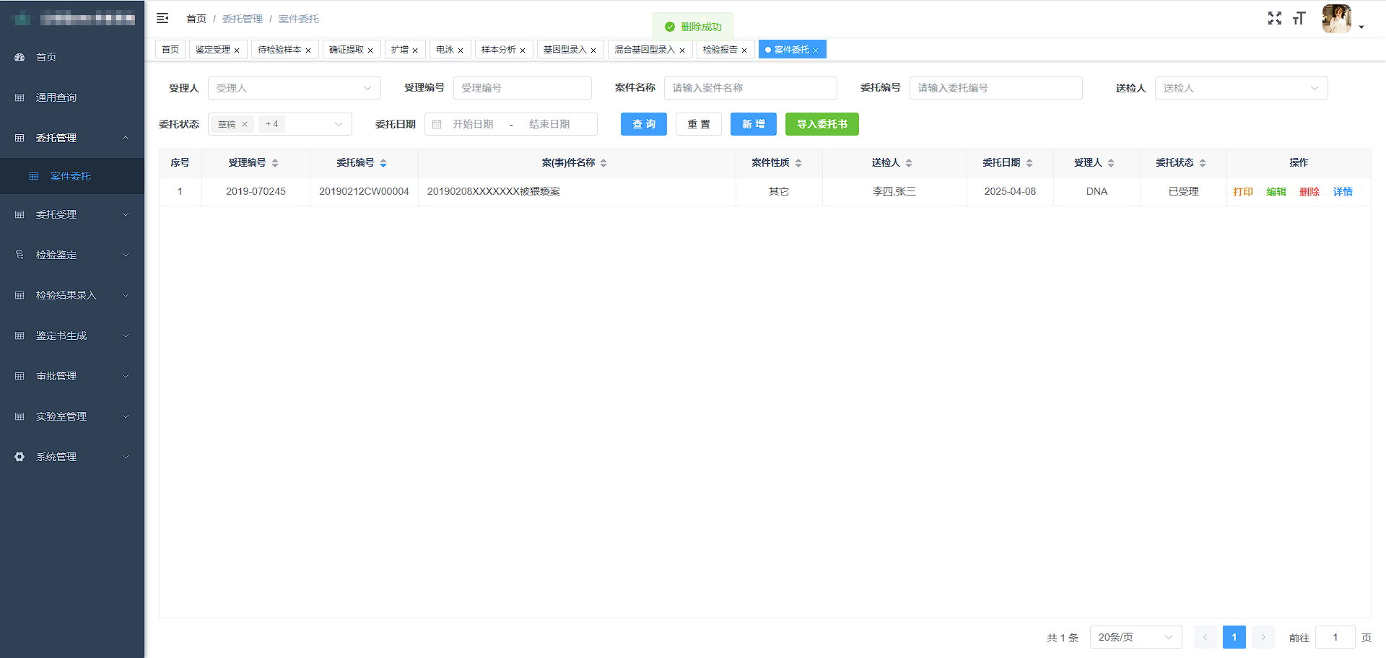Open the font size adjustment icon

tap(1299, 18)
